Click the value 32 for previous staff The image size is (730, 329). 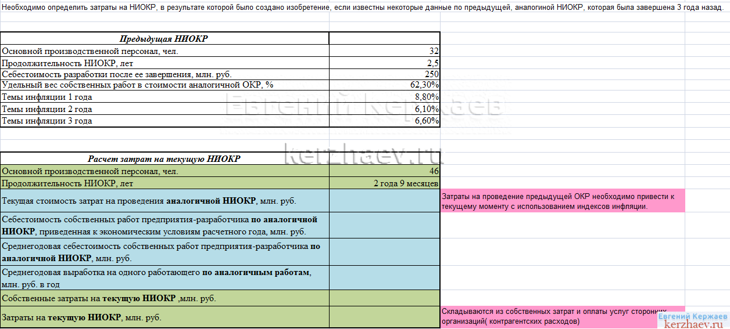pos(385,51)
